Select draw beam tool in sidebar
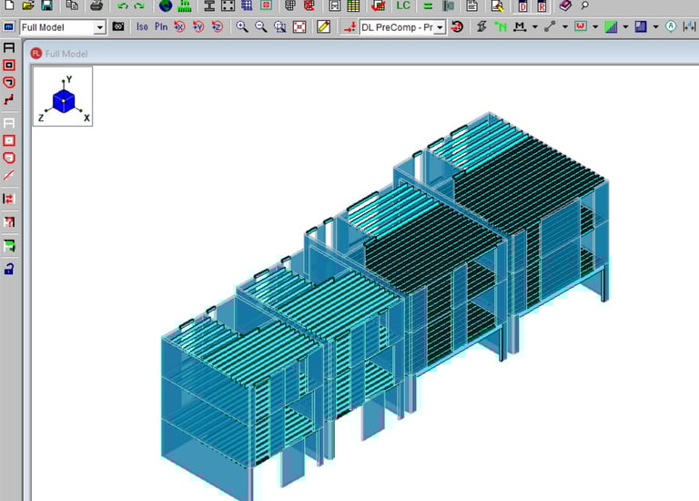The height and width of the screenshot is (501, 699). [9, 47]
